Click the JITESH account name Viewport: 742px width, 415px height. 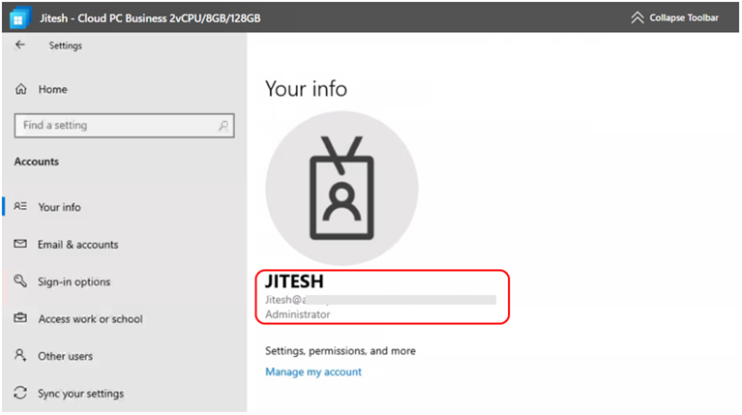[x=294, y=282]
